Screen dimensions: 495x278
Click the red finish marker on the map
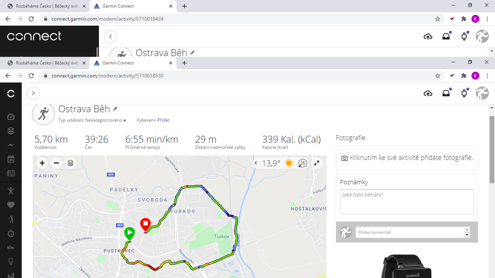click(x=145, y=224)
